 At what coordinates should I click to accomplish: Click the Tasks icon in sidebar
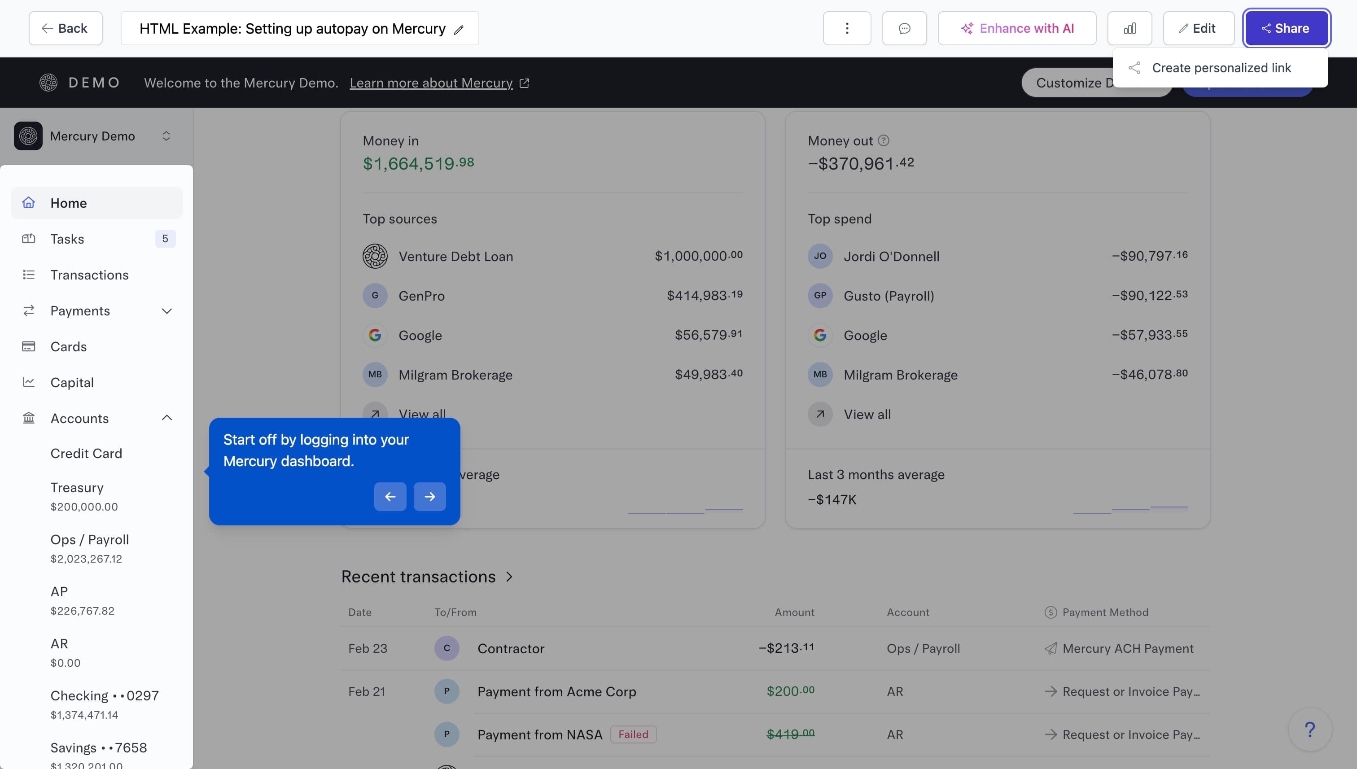click(29, 239)
